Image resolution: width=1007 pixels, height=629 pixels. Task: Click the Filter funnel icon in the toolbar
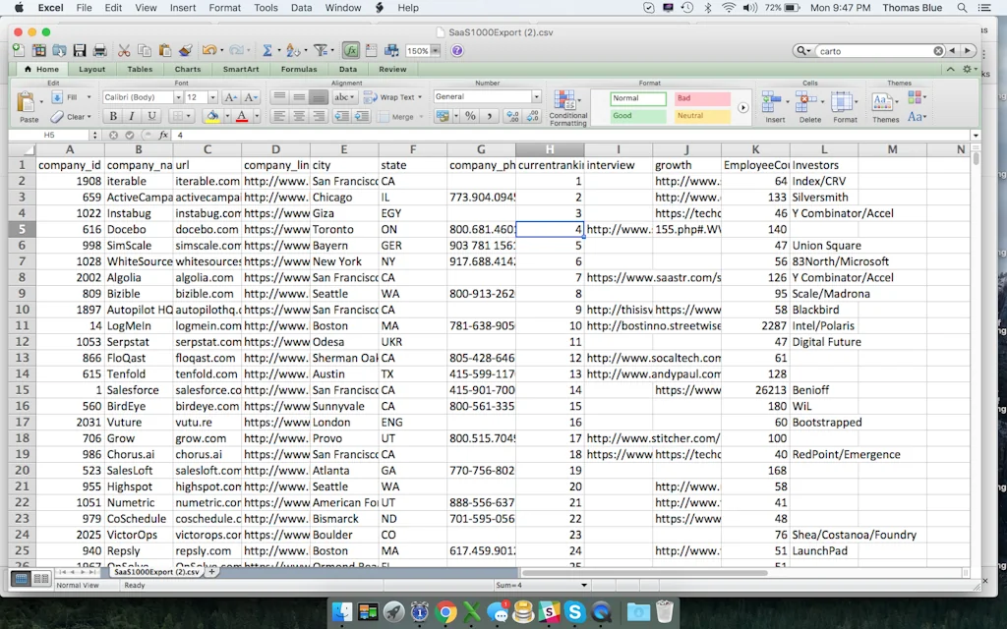click(x=323, y=50)
